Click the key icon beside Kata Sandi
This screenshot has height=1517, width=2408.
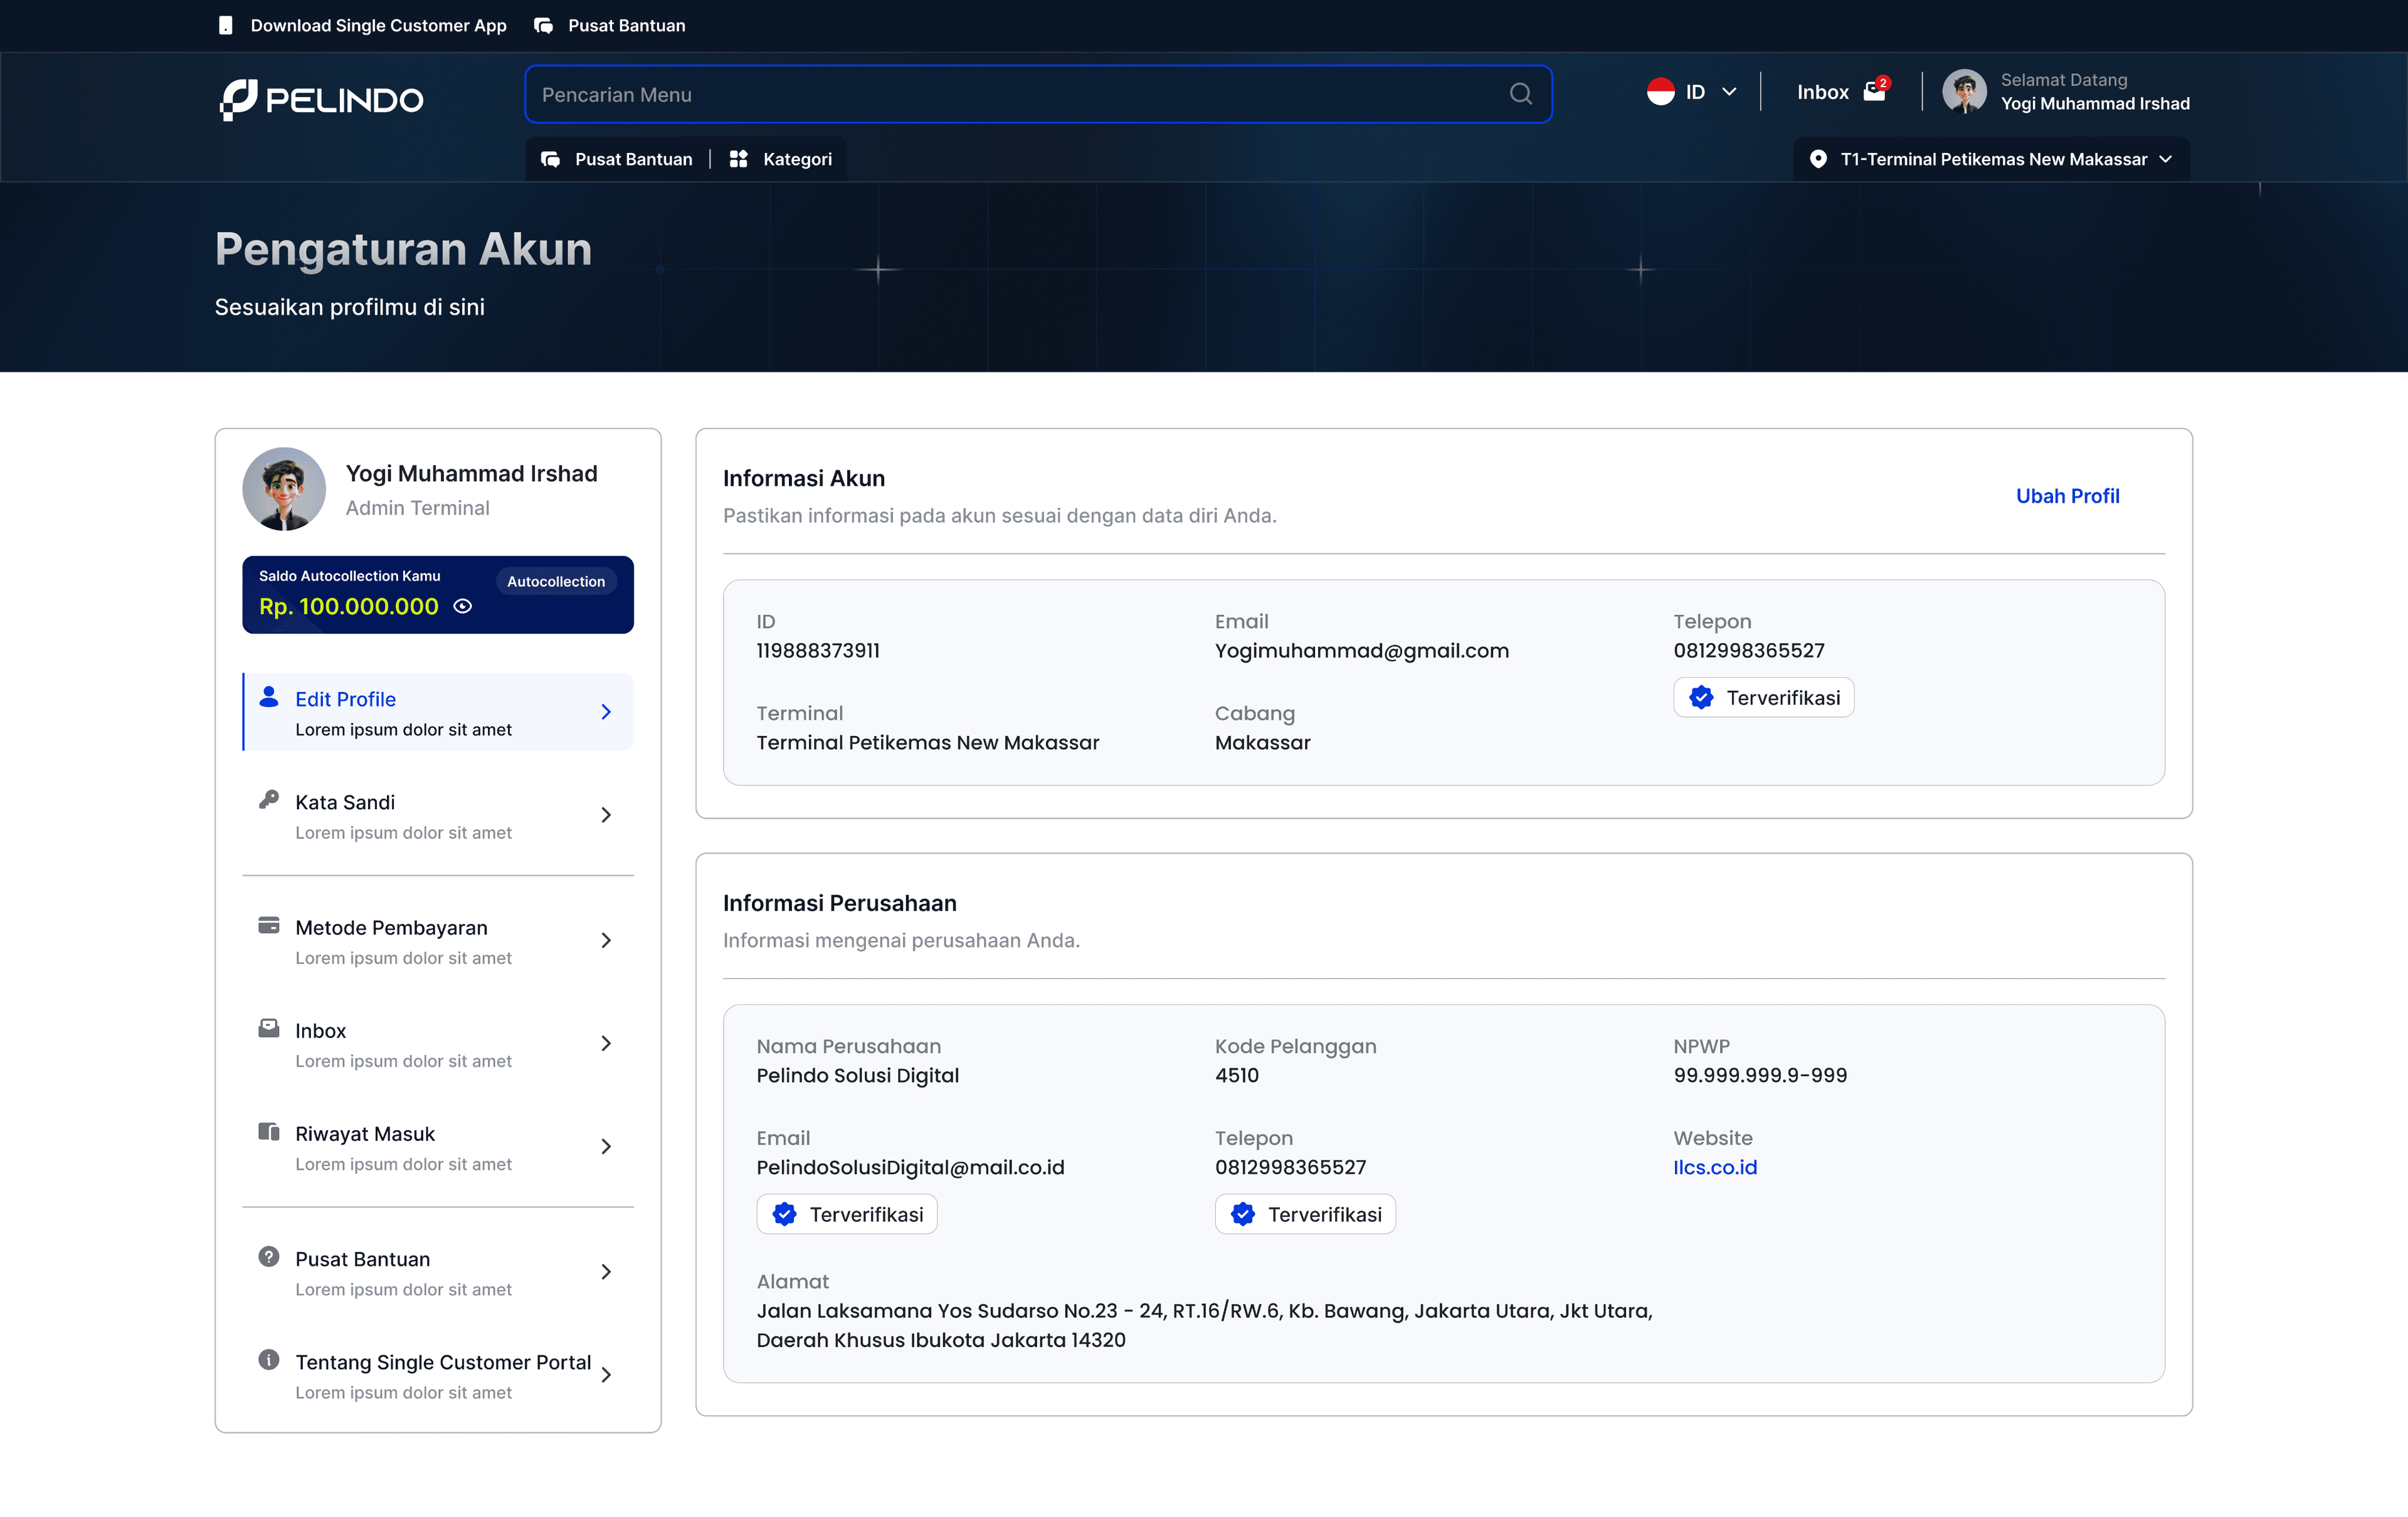pyautogui.click(x=269, y=799)
